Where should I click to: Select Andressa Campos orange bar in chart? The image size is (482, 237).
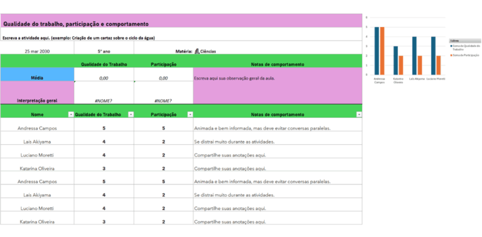pos(382,51)
